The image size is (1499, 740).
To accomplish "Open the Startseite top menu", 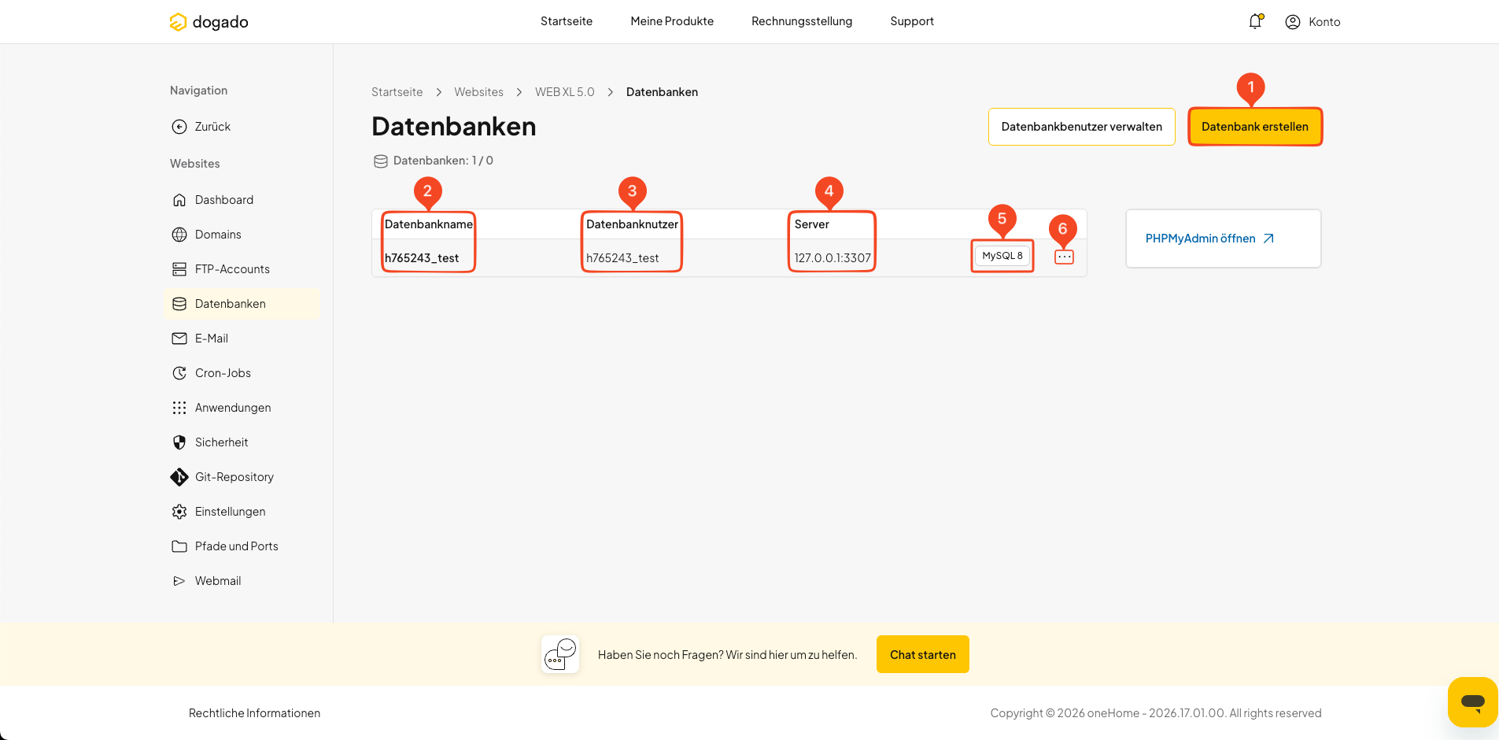I will coord(567,21).
